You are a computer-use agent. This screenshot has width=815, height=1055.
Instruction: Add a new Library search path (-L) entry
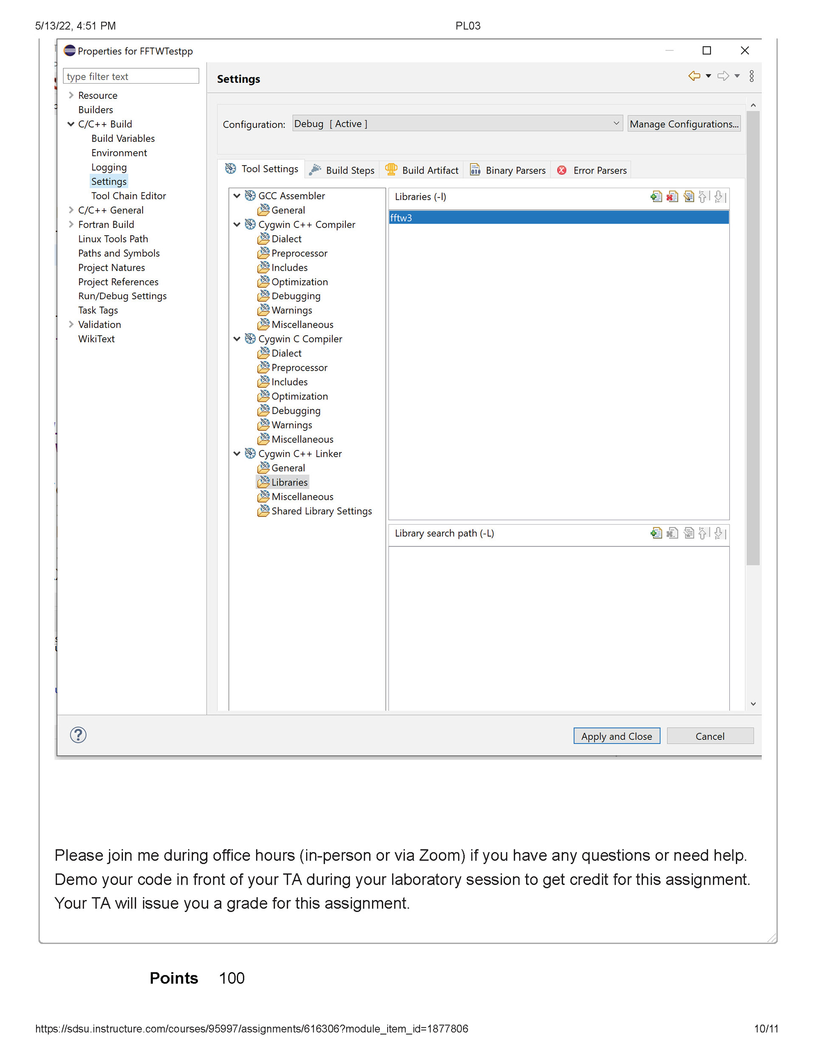point(655,533)
